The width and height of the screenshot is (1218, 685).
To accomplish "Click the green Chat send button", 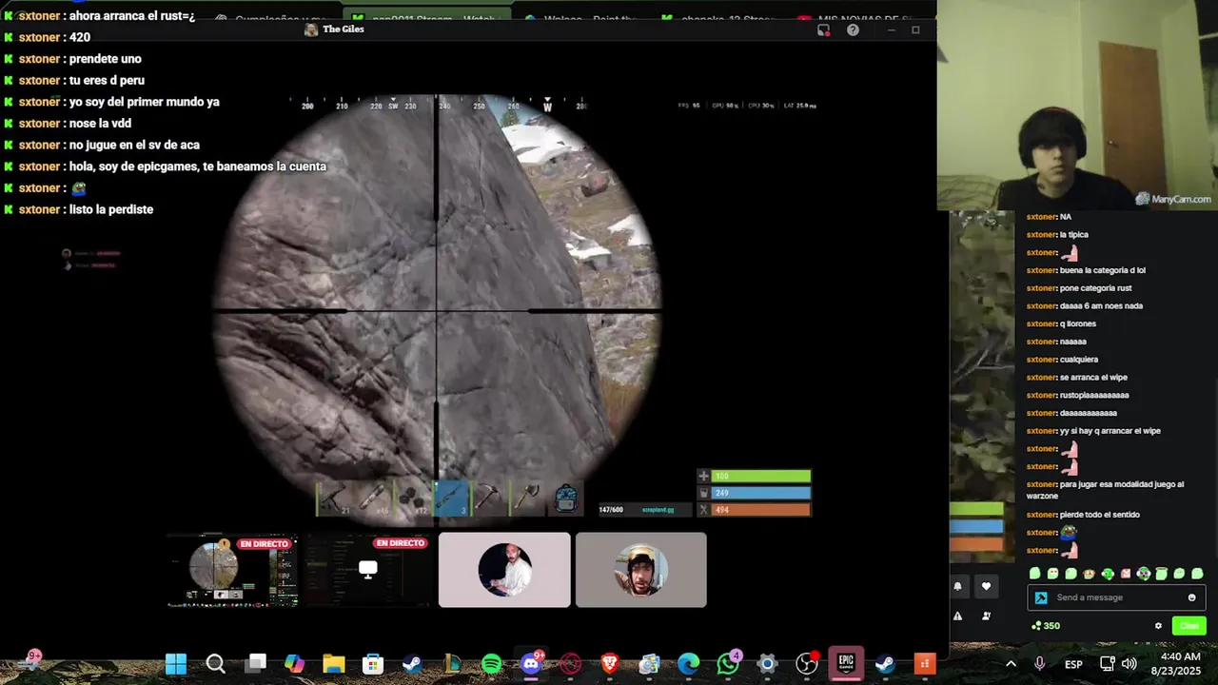I will pyautogui.click(x=1189, y=626).
